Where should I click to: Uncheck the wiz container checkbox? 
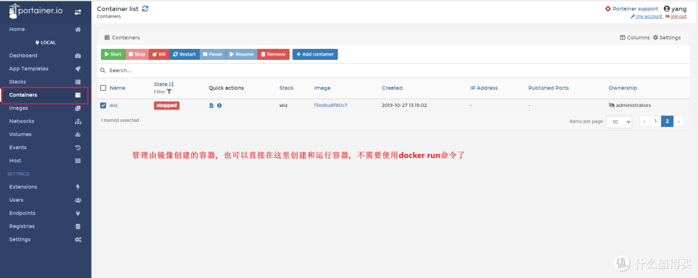[x=103, y=105]
